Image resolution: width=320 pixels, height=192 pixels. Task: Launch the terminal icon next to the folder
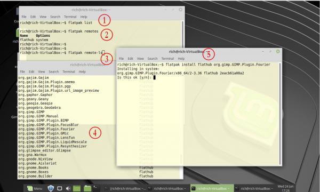pyautogui.click(x=95, y=187)
